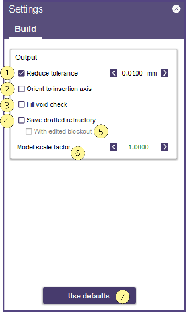This screenshot has width=186, height=312.
Task: Click the yellow callout marker numbered 5
Action: click(x=101, y=131)
